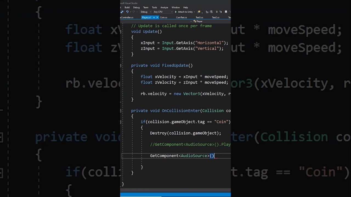Screen dimensions: 351x197
Task: Open the Solution Configurations Debug combo box
Action: [x=146, y=12]
